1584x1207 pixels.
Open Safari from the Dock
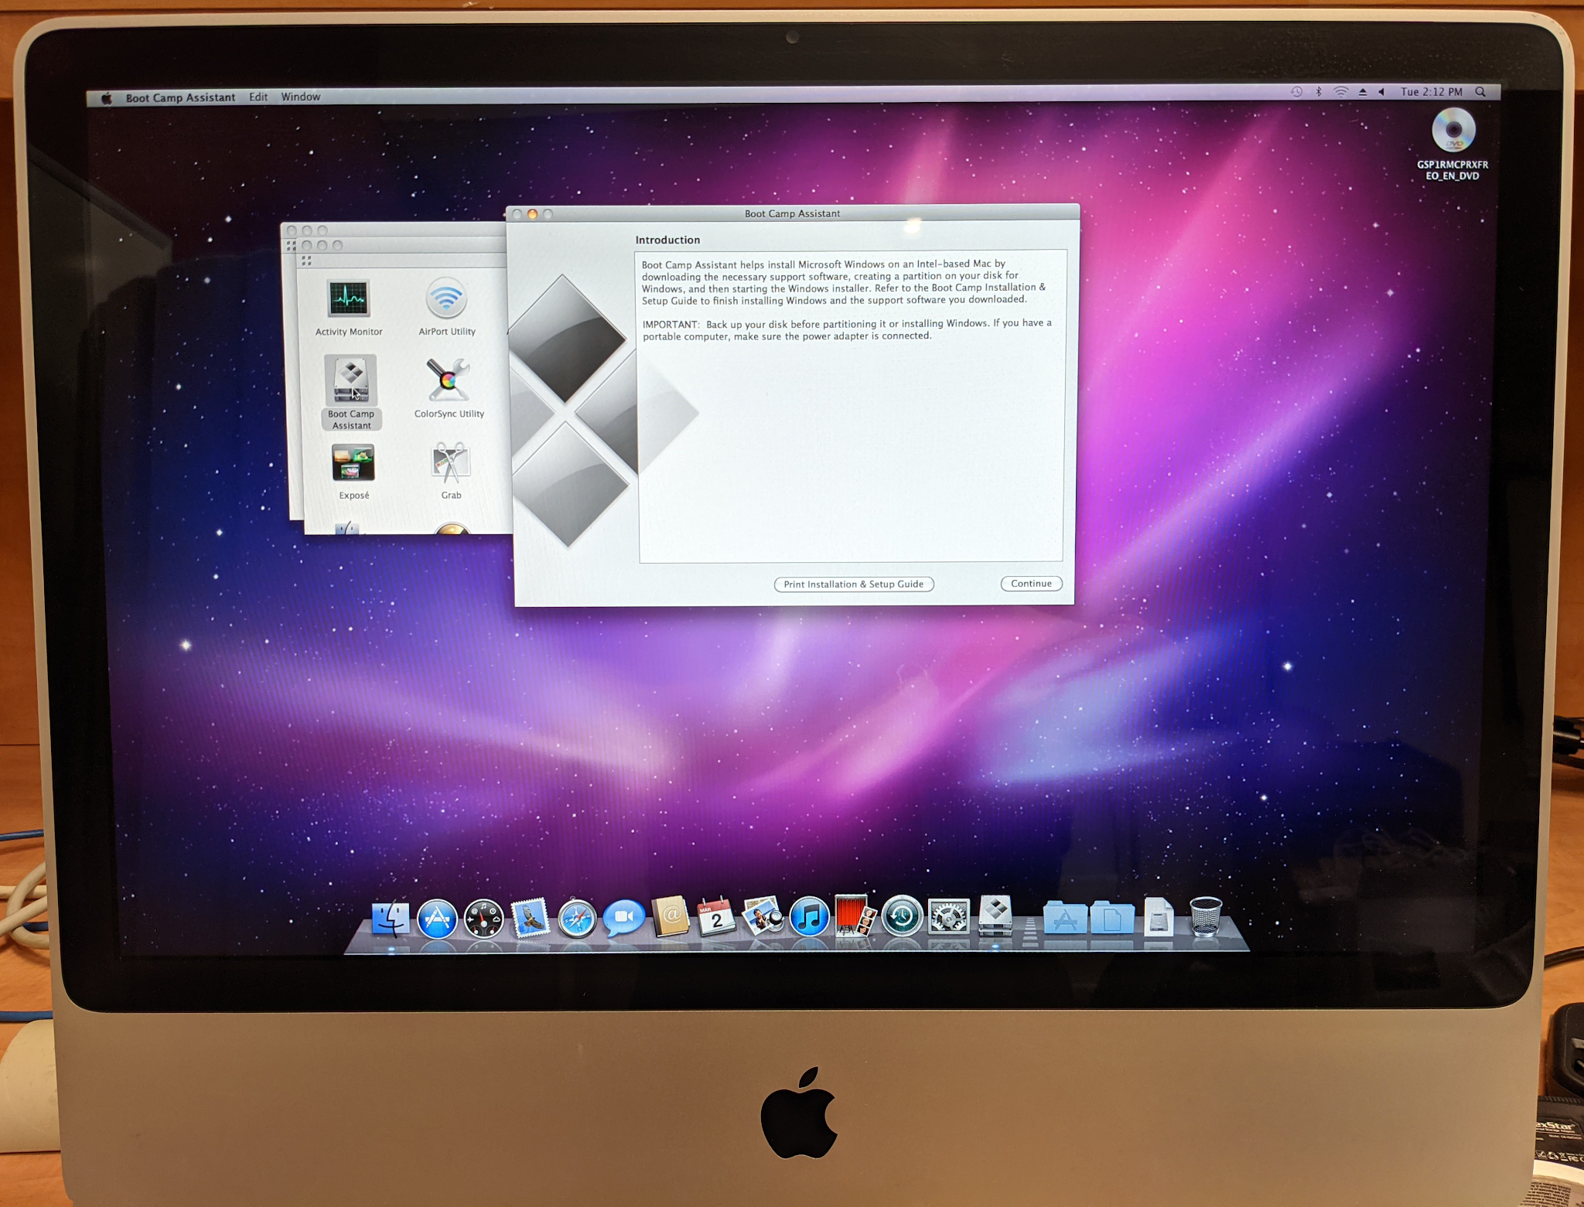[577, 919]
